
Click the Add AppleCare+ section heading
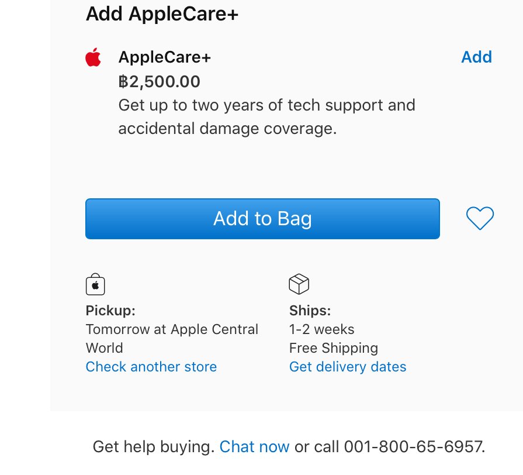point(162,14)
